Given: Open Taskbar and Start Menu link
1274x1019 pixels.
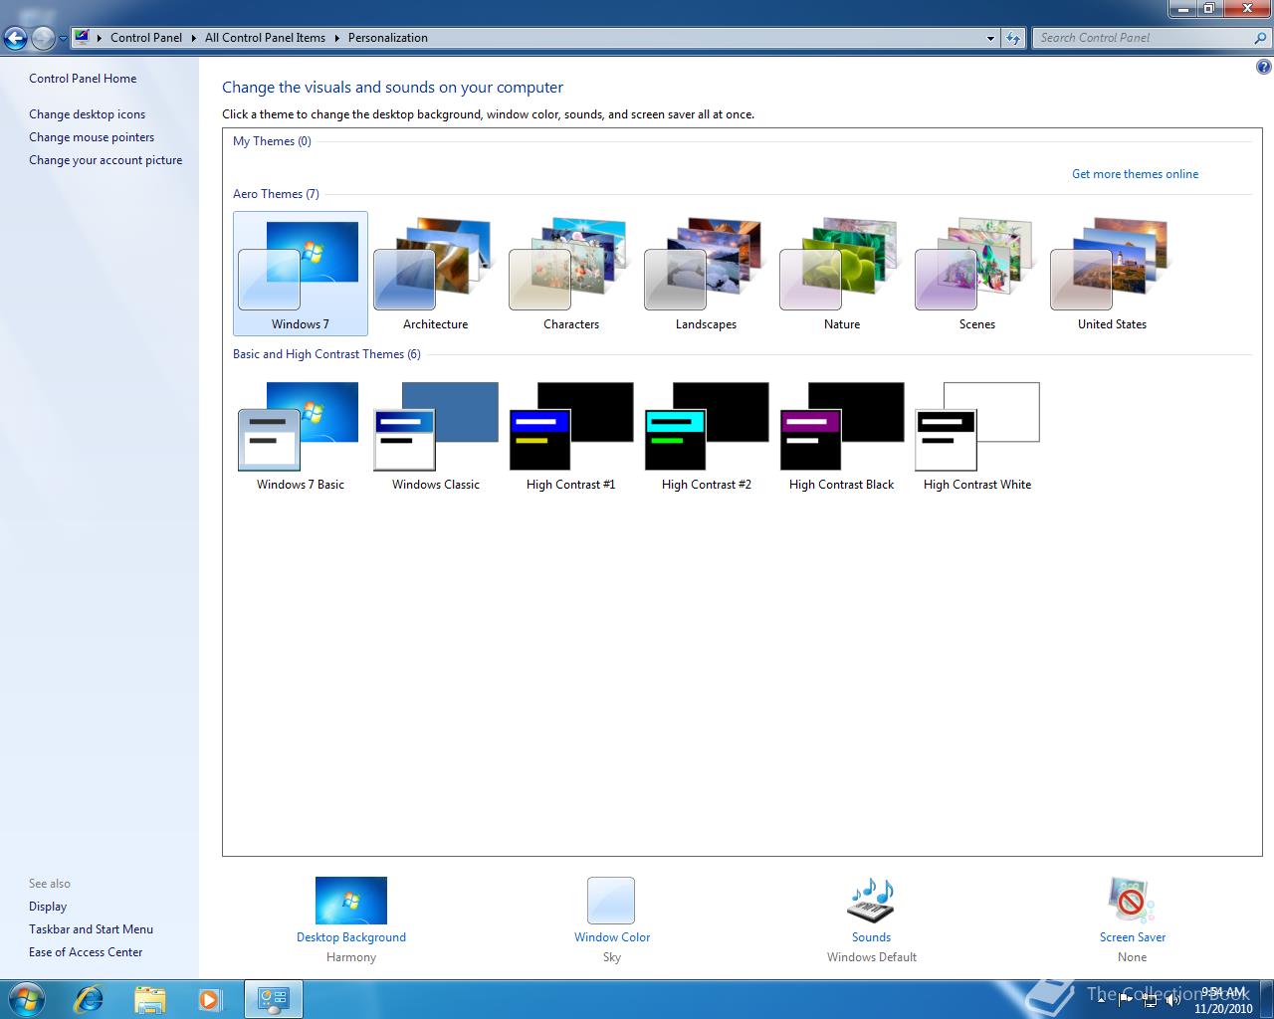Looking at the screenshot, I should (x=91, y=929).
